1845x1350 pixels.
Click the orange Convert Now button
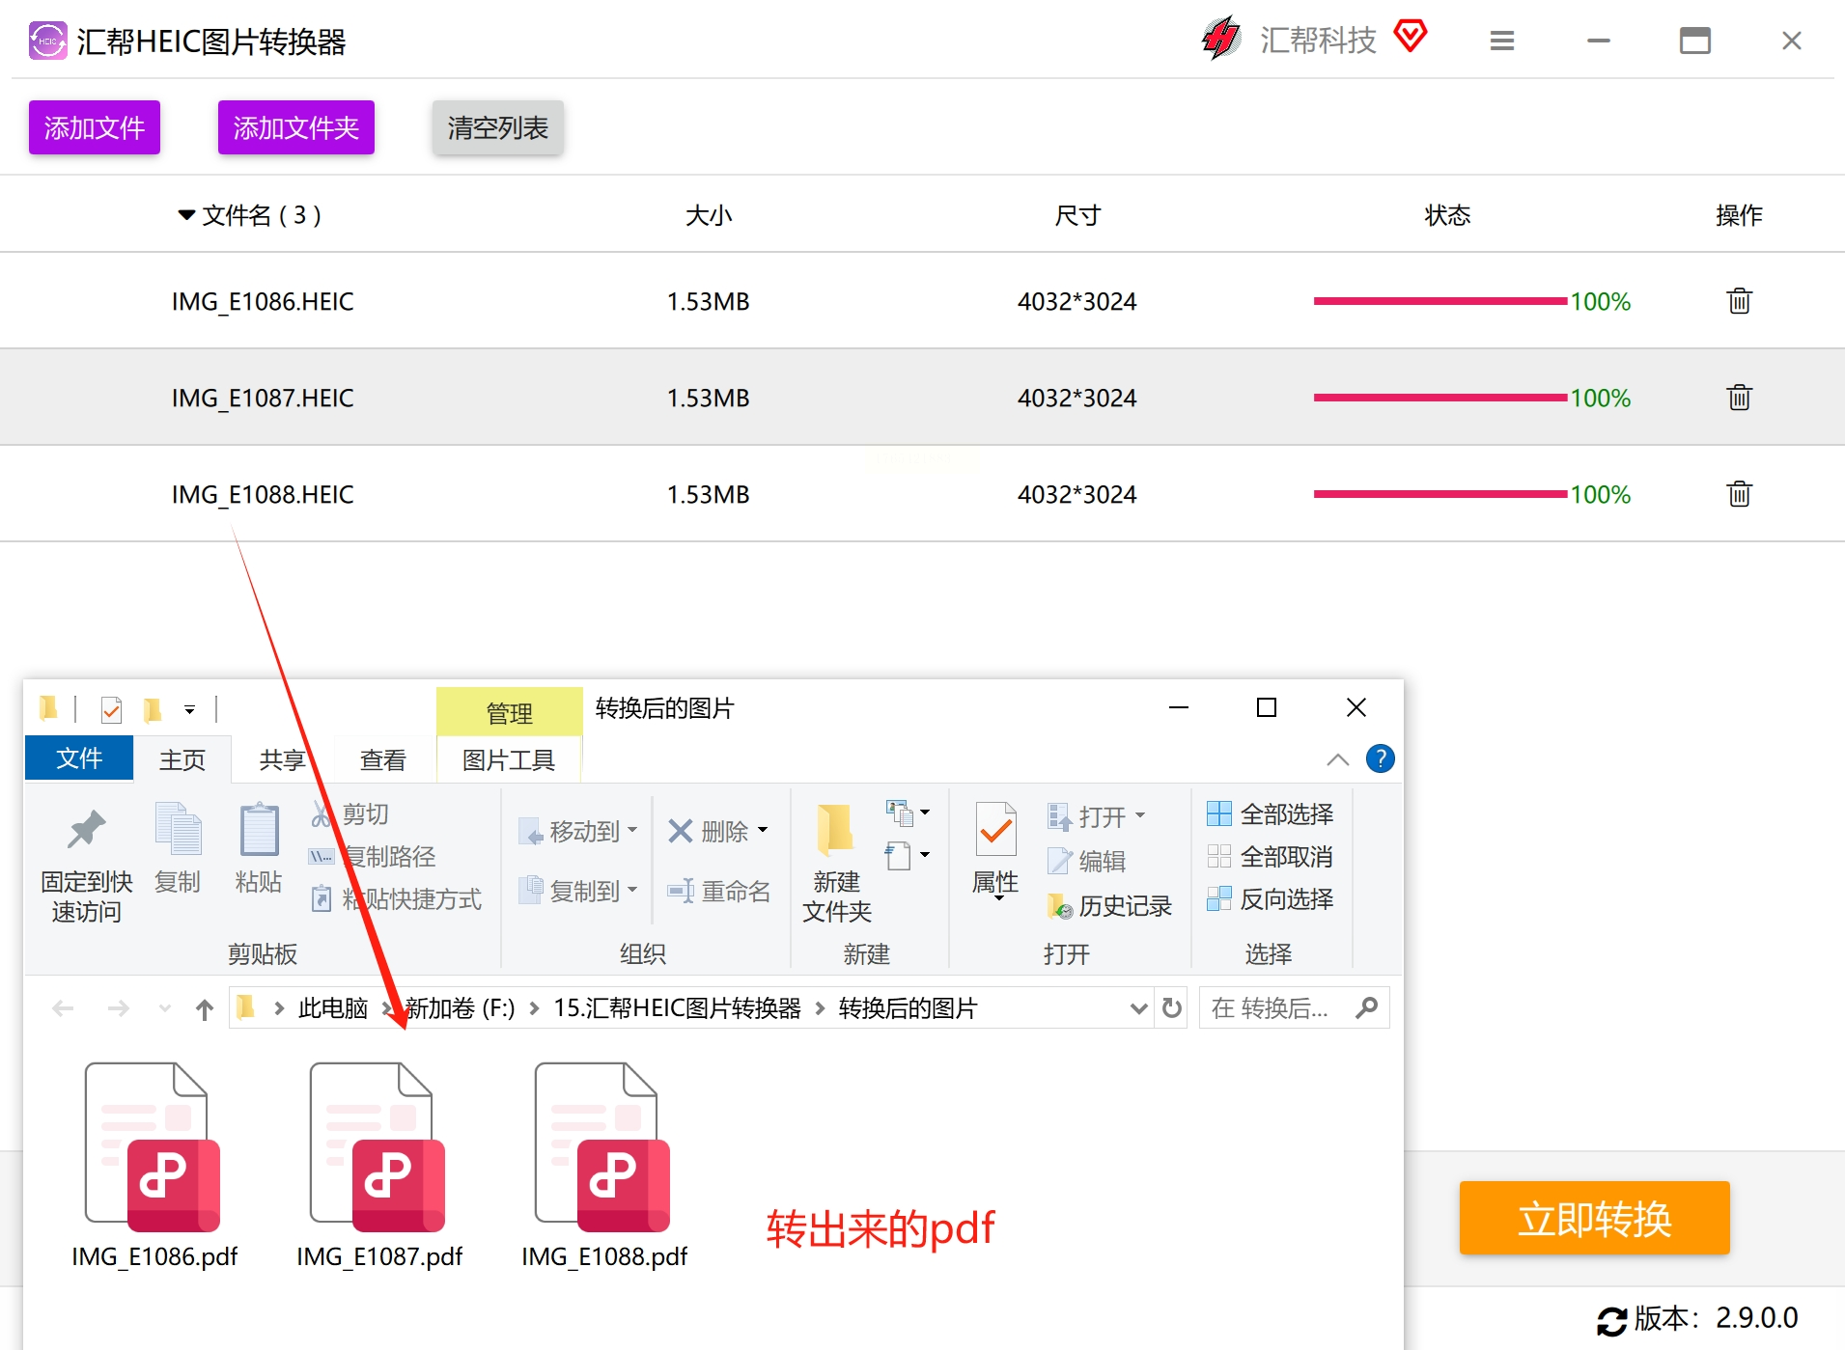[x=1594, y=1219]
